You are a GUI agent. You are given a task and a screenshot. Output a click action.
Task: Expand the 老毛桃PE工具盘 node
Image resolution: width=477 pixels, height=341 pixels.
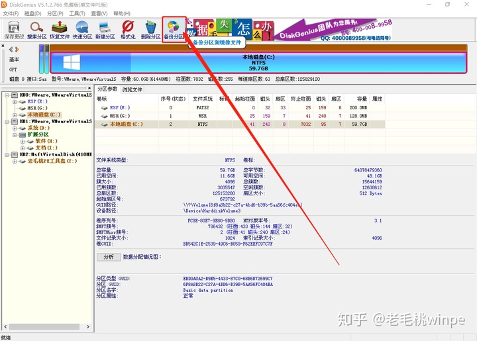tap(15, 162)
